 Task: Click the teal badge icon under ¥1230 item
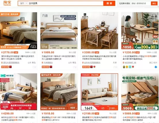pyautogui.click(x=130, y=67)
